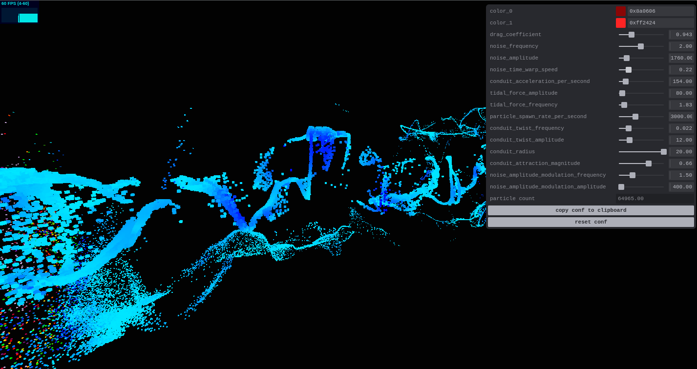Adjust the conduit_attraction_magnitude slider
This screenshot has width=697, height=369.
pyautogui.click(x=648, y=163)
